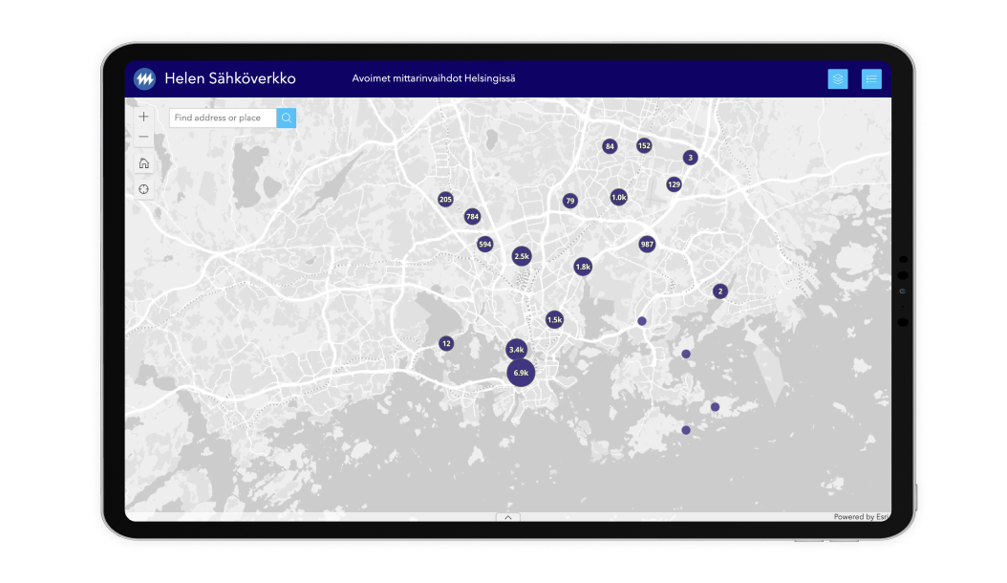Image resolution: width=1007 pixels, height=583 pixels.
Task: Select the 784 cluster marker
Action: click(472, 217)
